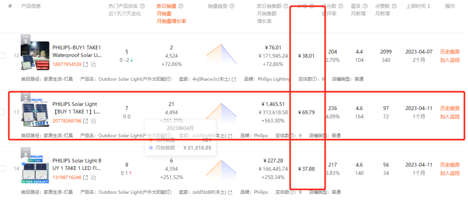Viewport: 468px width, 202px height.
Task: Click sales trend chart in row 14
Action: point(221,169)
